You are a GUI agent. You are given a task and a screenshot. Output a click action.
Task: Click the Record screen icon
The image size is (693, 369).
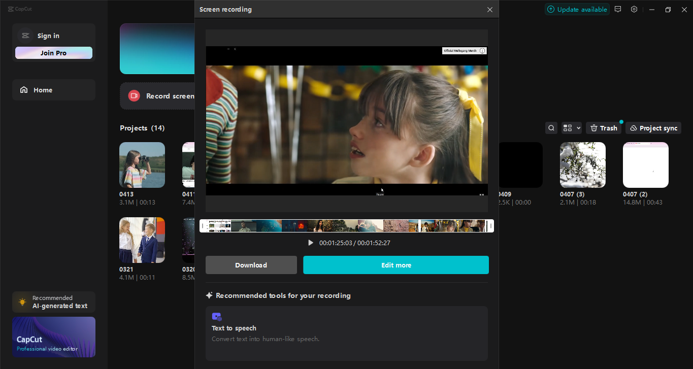pos(134,95)
